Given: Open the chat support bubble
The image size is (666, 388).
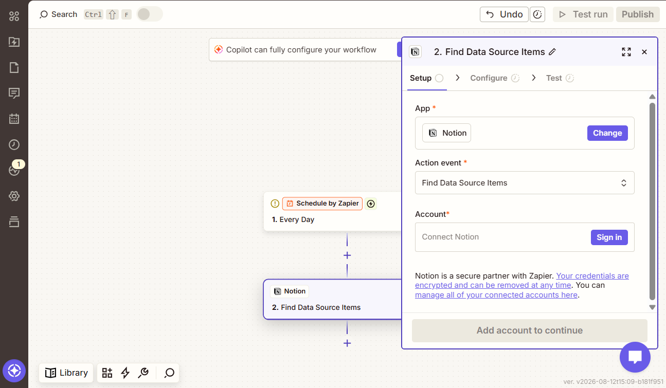Looking at the screenshot, I should 635,357.
